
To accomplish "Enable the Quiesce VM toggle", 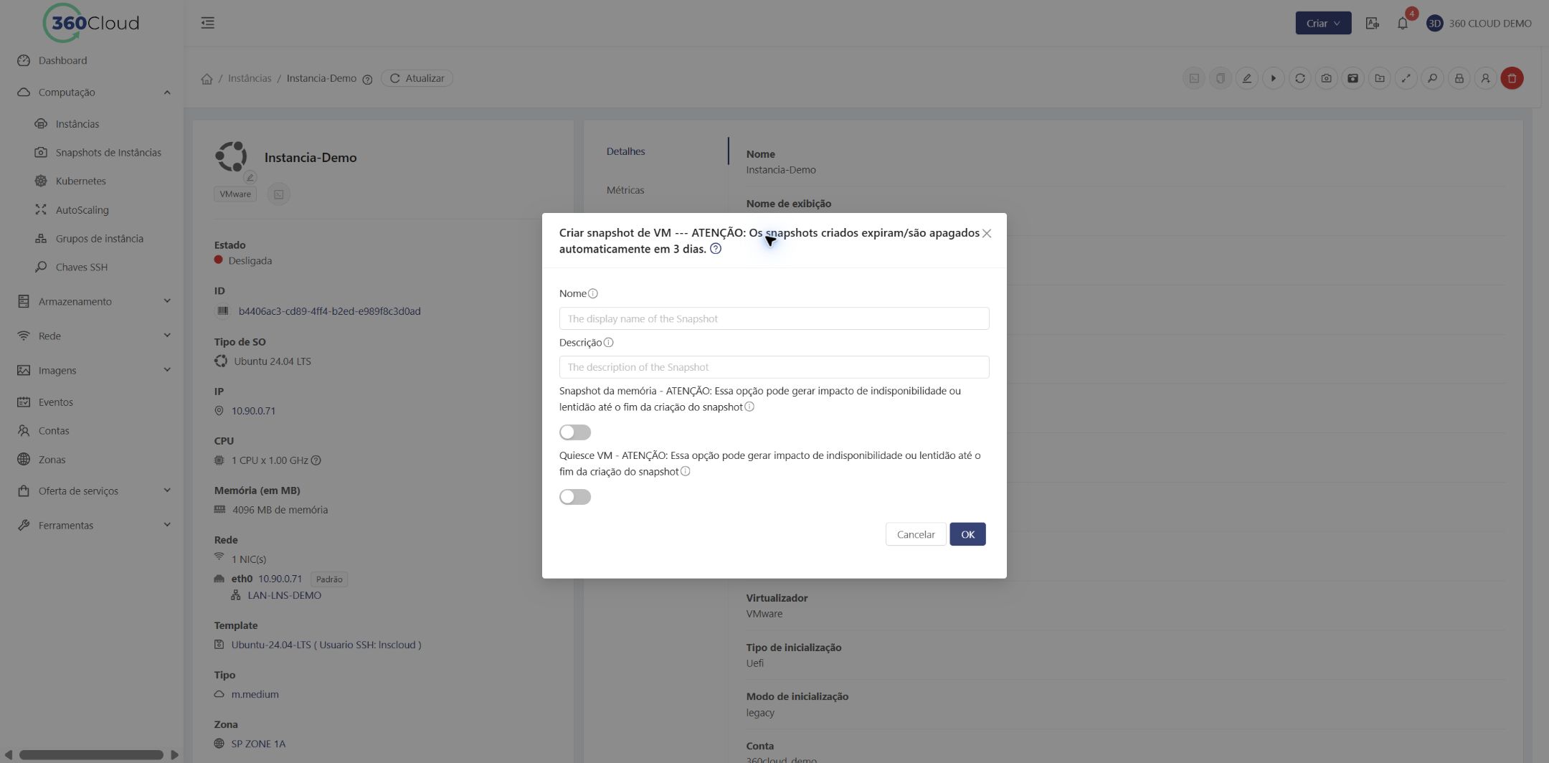I will [x=575, y=497].
